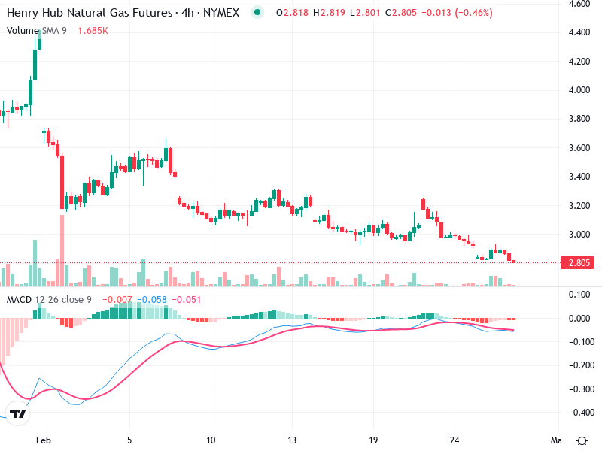Screen dimensions: 602x451
Task: Click the green market status dot
Action: click(x=258, y=12)
